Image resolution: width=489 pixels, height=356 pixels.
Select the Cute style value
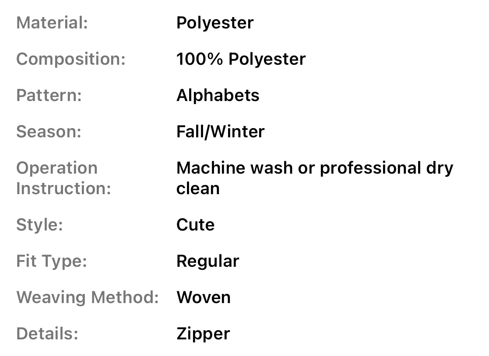tap(195, 225)
